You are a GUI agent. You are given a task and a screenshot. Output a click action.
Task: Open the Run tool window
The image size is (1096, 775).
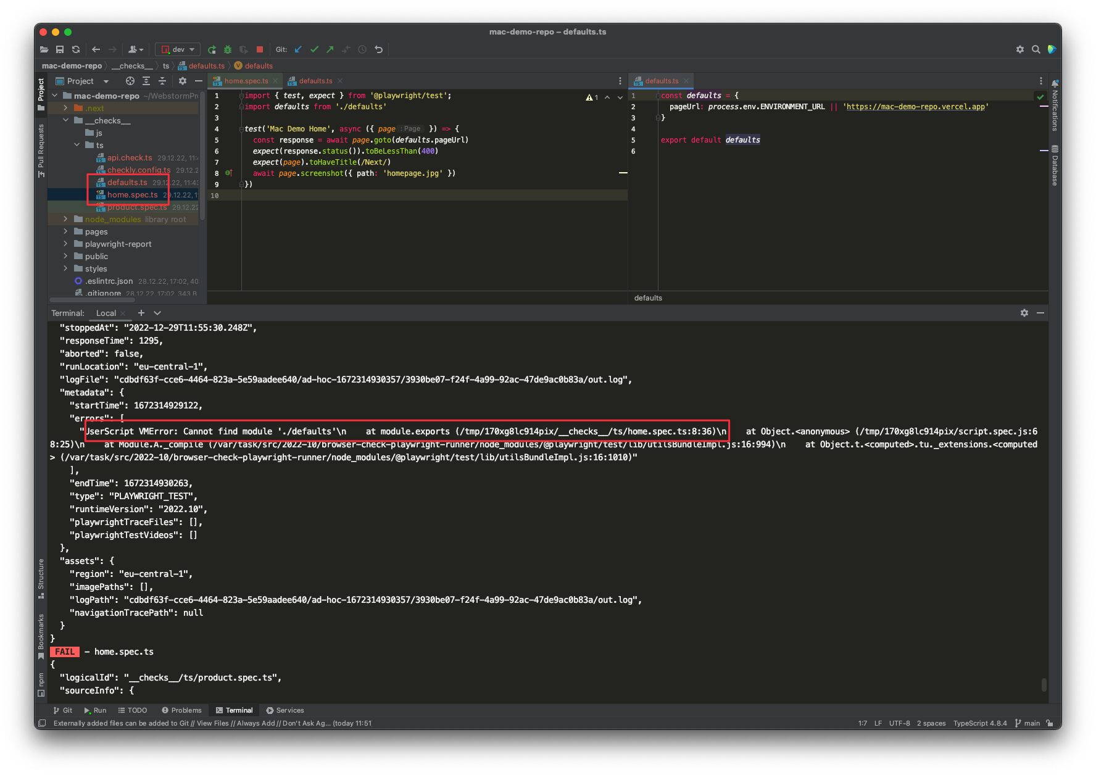[x=95, y=710]
